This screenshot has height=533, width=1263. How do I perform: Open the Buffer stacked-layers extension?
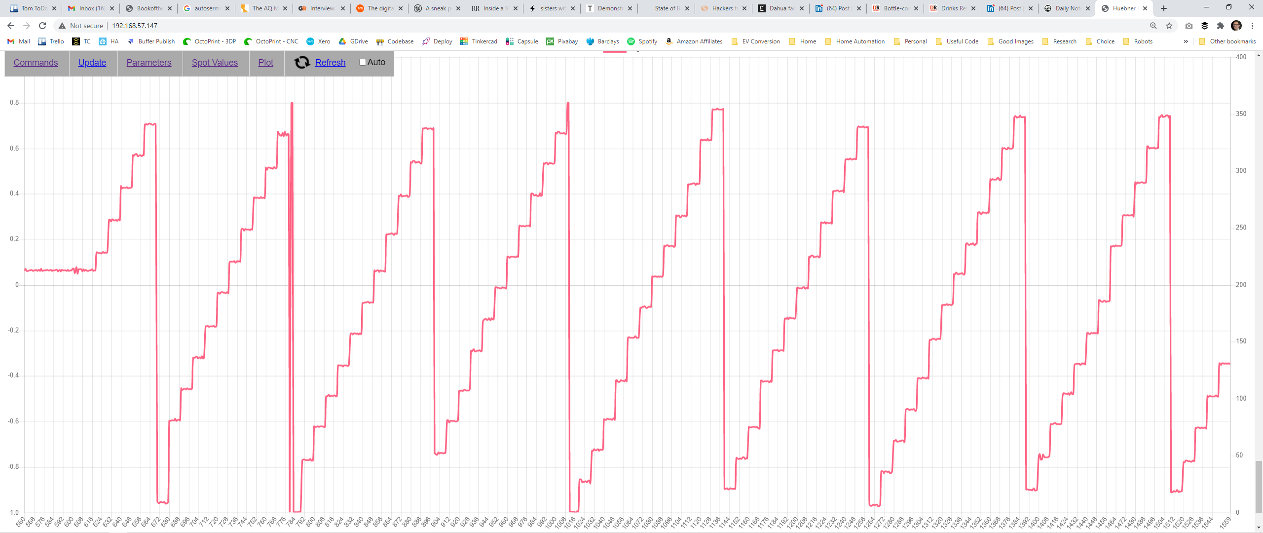[x=1205, y=26]
